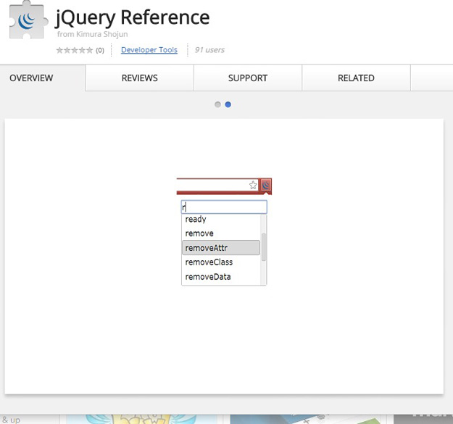Click the search input field containing "r"
The image size is (453, 424).
(224, 207)
